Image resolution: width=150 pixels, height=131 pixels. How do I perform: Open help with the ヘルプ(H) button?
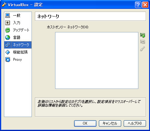click(x=135, y=123)
